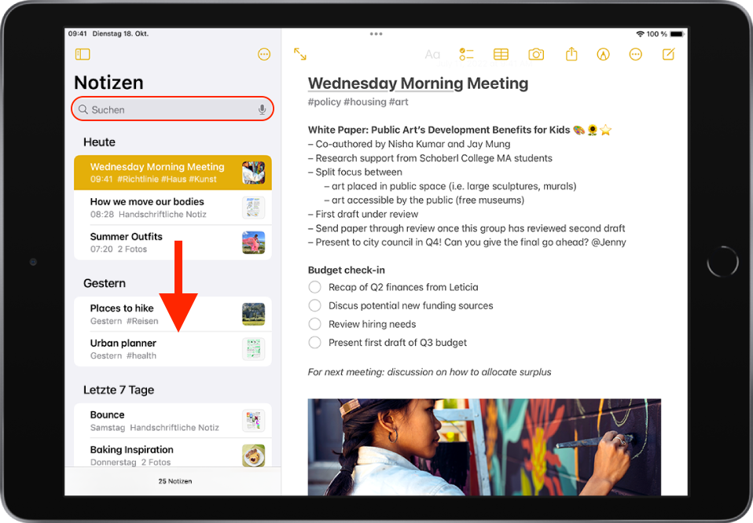This screenshot has width=753, height=523.
Task: Check off Recap of Q2 finances from Leticia
Action: 314,287
